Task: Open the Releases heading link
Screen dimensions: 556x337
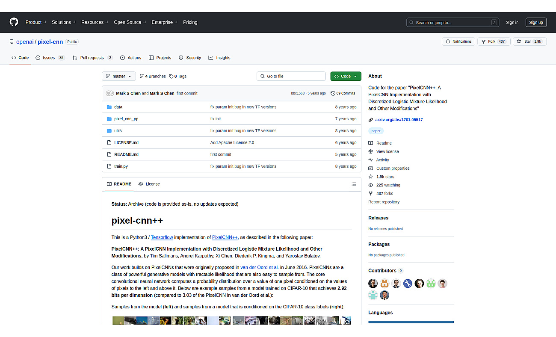Action: click(378, 218)
